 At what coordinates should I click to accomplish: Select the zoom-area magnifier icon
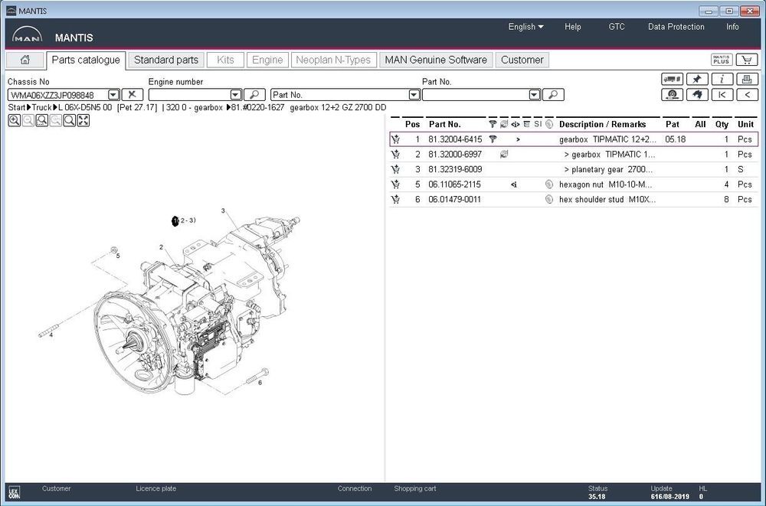tap(41, 121)
